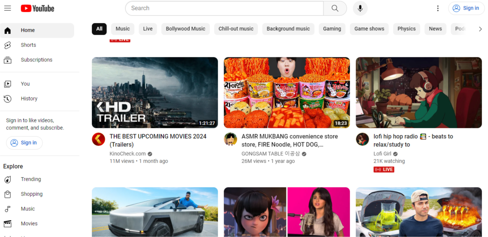488x237 pixels.
Task: Click Sign in button at top right
Action: tap(466, 8)
